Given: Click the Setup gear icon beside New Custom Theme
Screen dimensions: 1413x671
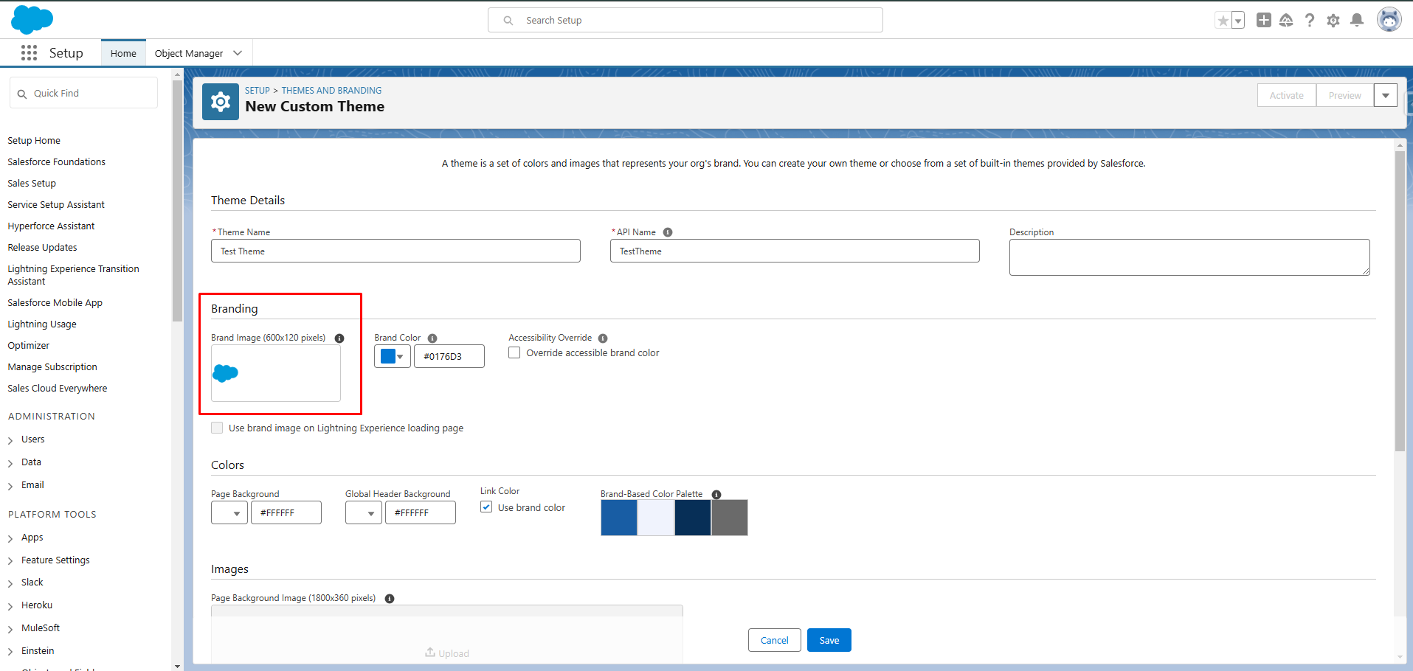Looking at the screenshot, I should pyautogui.click(x=221, y=102).
